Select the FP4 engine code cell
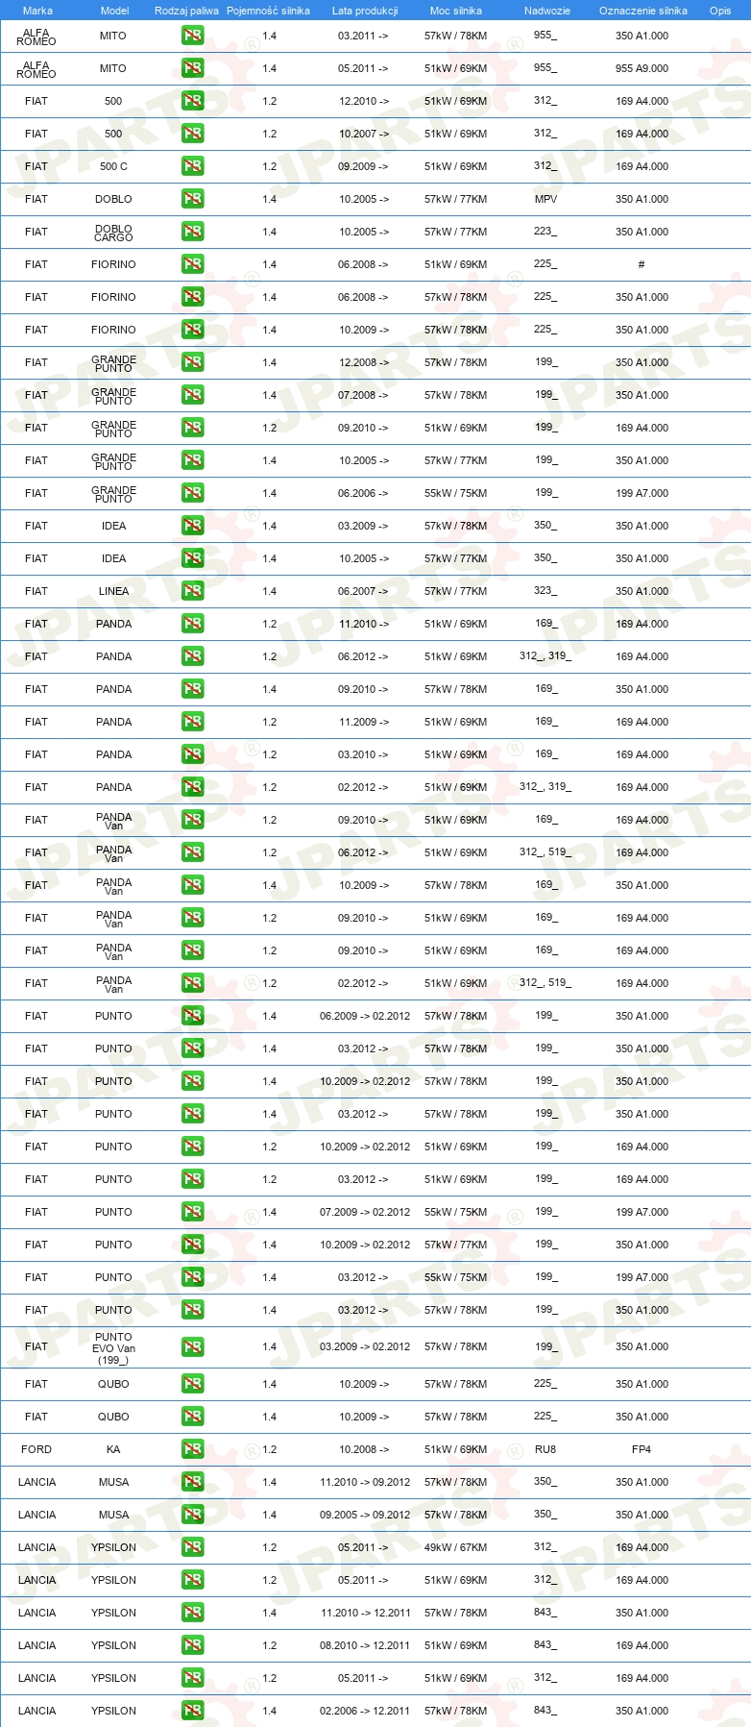The width and height of the screenshot is (751, 1727). 642,1449
